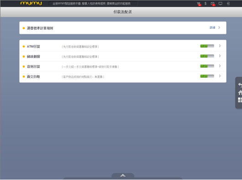Expand the bottom panel with up arrow
This screenshot has width=242, height=180.
point(123,176)
